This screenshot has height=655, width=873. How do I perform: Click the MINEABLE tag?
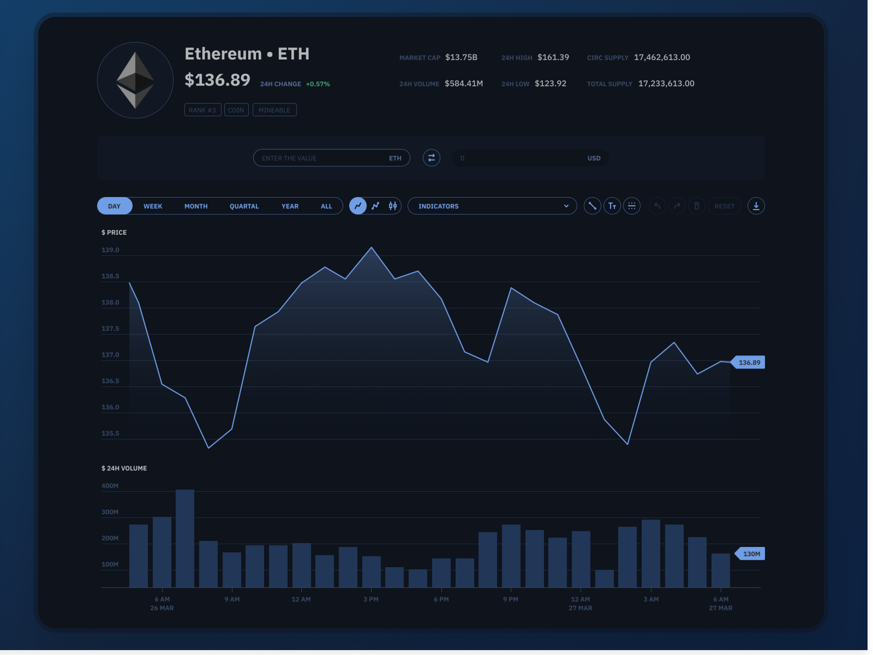click(274, 110)
